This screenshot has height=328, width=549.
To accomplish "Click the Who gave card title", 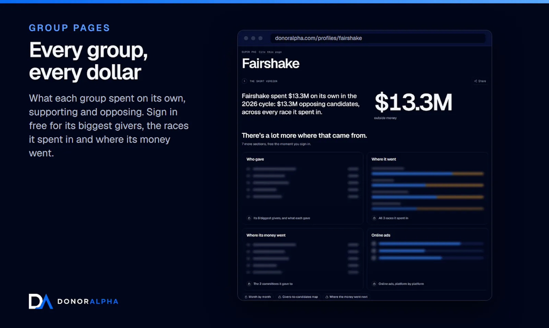I will coord(255,159).
